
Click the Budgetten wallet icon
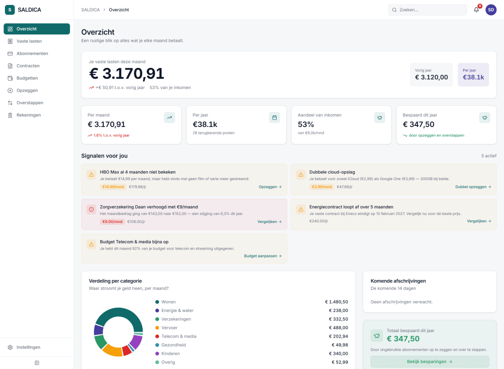point(10,78)
